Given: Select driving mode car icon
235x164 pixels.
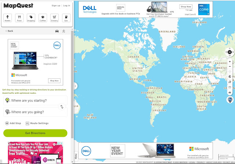Looking at the screenshot, I should [57, 31].
